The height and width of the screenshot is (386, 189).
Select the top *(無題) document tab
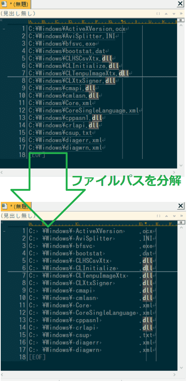(x=16, y=4)
